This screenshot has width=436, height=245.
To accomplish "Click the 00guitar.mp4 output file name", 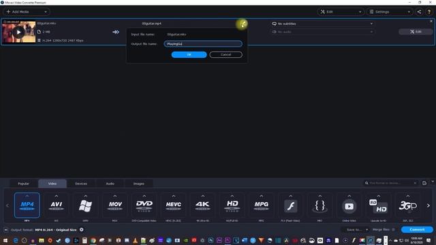I will [151, 24].
